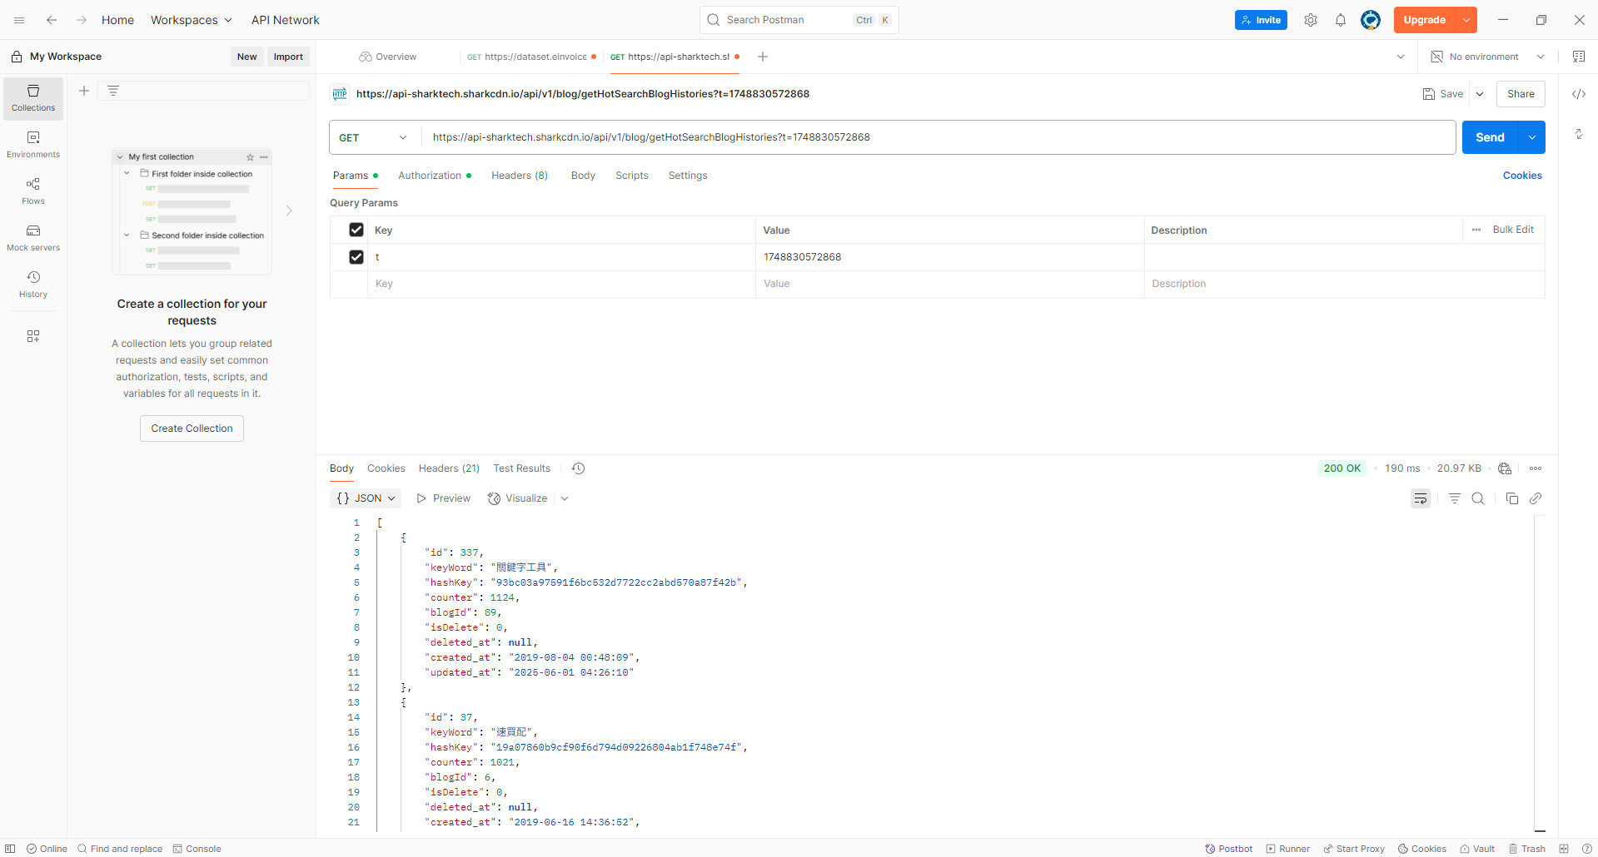Image resolution: width=1598 pixels, height=857 pixels.
Task: Click the parameter value 1748830572868 cell
Action: tap(949, 257)
